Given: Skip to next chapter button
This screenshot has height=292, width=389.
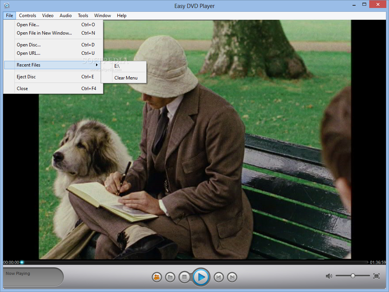Looking at the screenshot, I should coord(232,277).
